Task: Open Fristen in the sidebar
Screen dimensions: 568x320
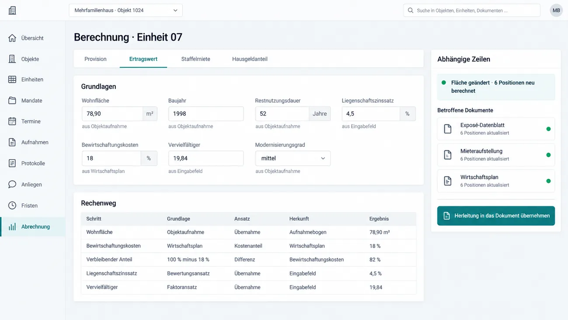Action: (32, 205)
